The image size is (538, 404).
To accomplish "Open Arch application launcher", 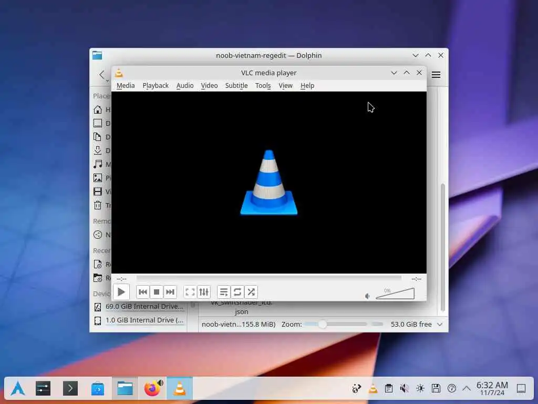I will 17,389.
